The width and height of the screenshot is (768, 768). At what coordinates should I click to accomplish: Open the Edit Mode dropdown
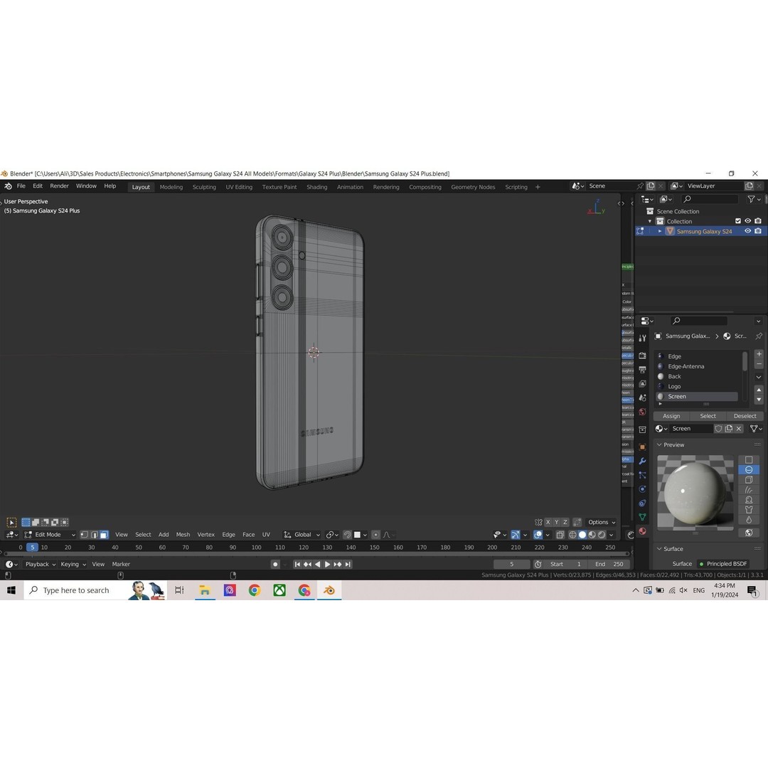(x=50, y=534)
